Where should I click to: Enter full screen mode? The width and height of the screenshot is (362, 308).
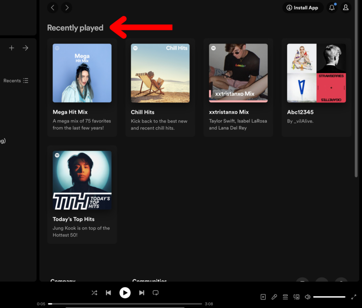[354, 297]
